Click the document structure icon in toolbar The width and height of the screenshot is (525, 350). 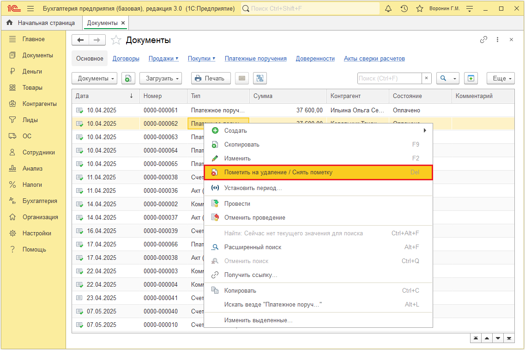coord(260,79)
